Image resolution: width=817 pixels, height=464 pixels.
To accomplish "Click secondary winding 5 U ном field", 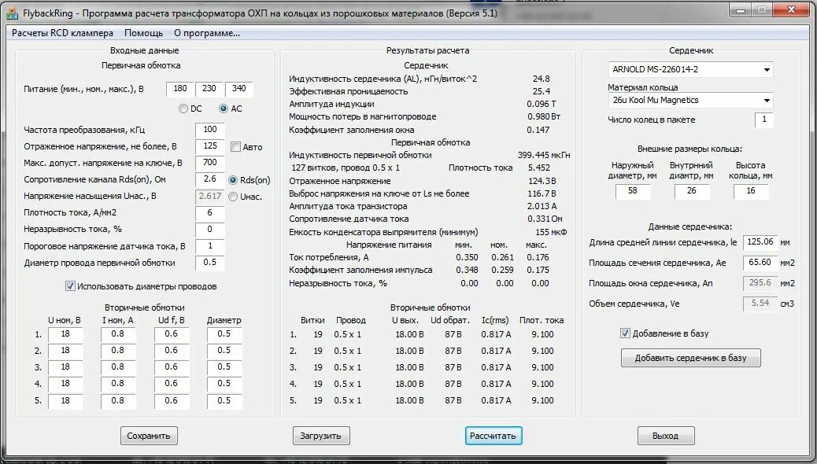I will 65,401.
